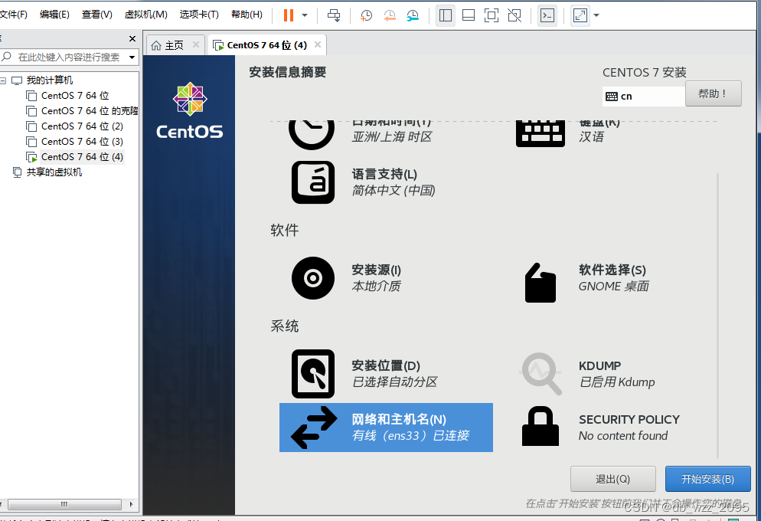Click the keyboard layout icon
This screenshot has width=761, height=521.
(541, 133)
